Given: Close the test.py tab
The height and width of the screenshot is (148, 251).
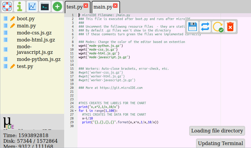Looking at the screenshot, I should [x=86, y=5].
